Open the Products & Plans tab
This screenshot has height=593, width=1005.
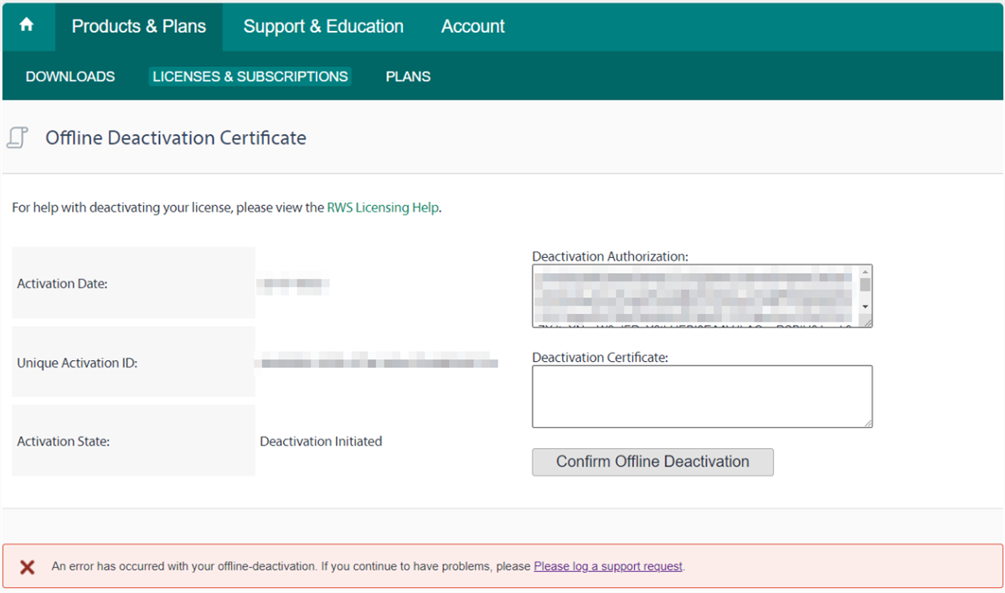[139, 27]
